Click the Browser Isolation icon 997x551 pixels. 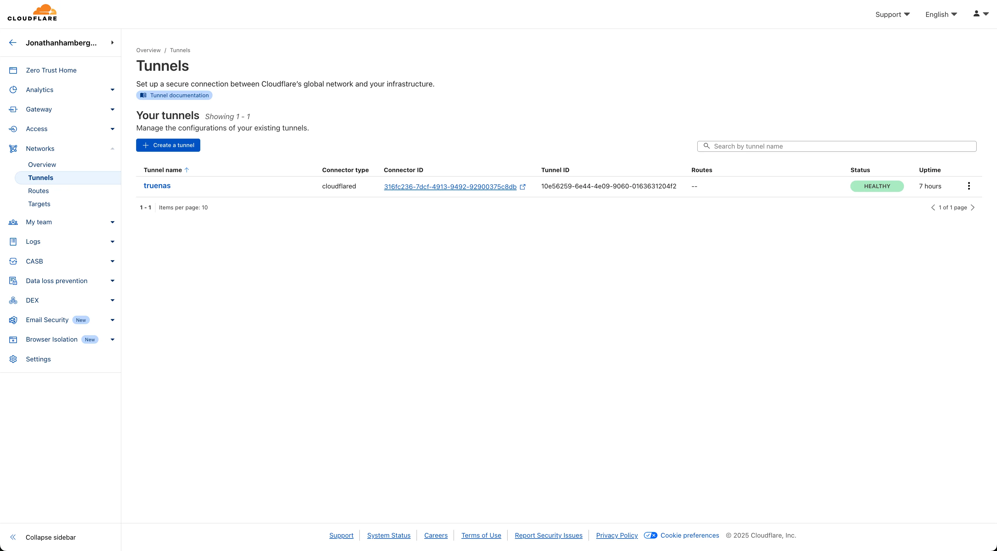[13, 340]
